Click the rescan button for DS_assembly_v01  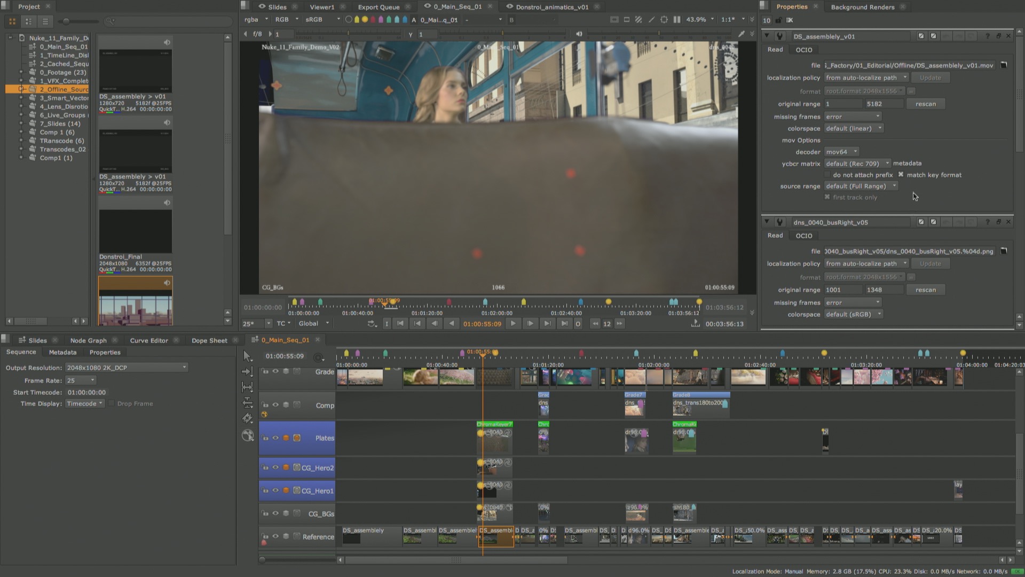coord(925,104)
